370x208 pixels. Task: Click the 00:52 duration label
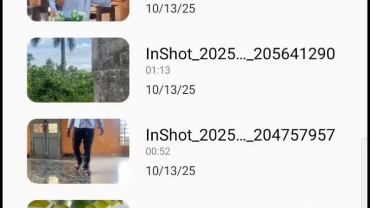click(158, 151)
